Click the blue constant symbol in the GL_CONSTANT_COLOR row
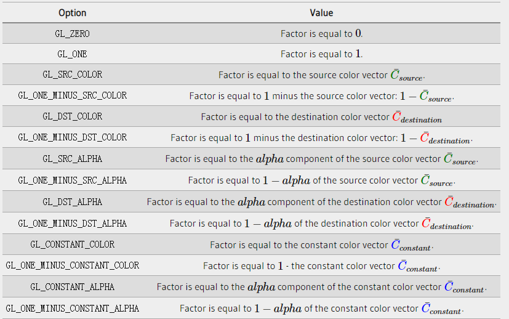The image size is (509, 319). [x=411, y=245]
